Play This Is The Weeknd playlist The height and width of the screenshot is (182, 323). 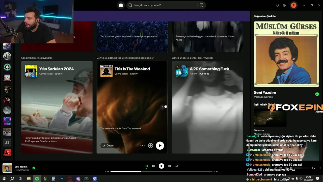point(160,146)
